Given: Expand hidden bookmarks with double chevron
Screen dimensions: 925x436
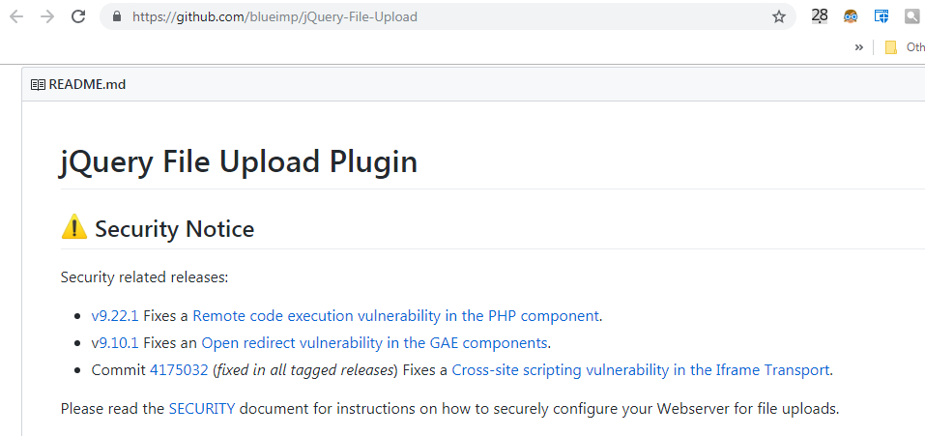Looking at the screenshot, I should (x=859, y=47).
